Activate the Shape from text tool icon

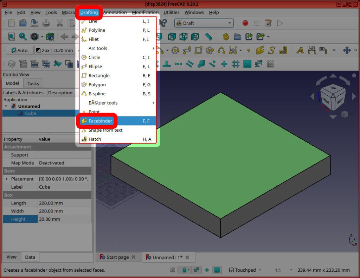(272, 50)
